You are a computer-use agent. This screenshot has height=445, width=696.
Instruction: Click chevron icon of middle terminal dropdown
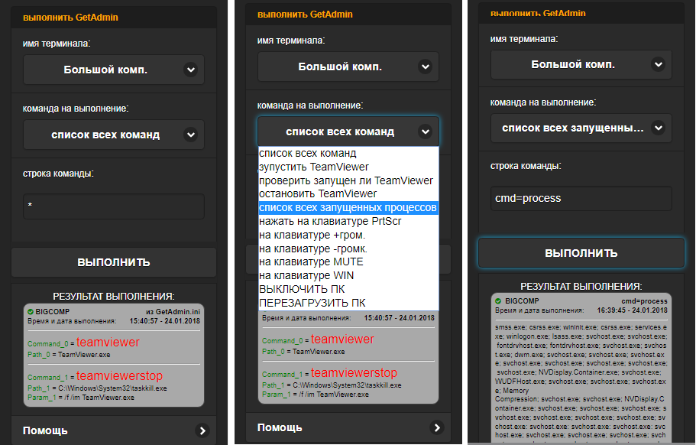(426, 67)
